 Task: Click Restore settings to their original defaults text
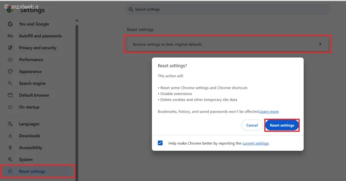pyautogui.click(x=167, y=45)
